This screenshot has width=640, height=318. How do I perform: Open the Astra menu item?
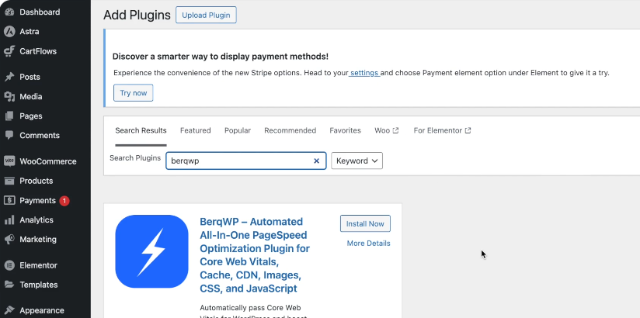click(30, 31)
